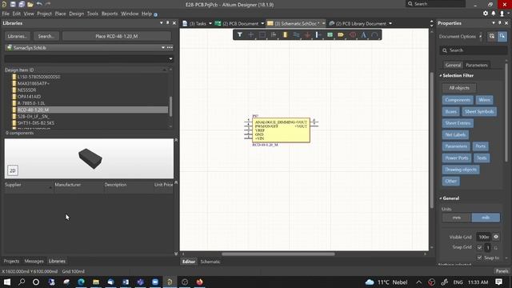Choose the rectangle selection tool
512x288 pixels.
pyautogui.click(x=262, y=34)
